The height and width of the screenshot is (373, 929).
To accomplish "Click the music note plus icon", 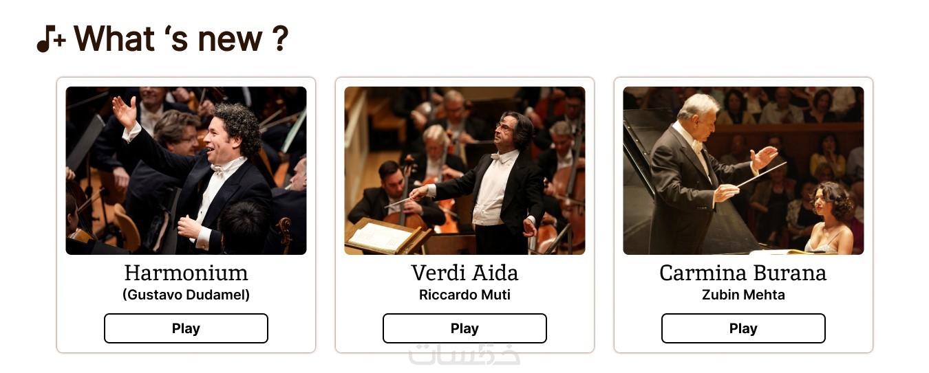I will click(51, 39).
